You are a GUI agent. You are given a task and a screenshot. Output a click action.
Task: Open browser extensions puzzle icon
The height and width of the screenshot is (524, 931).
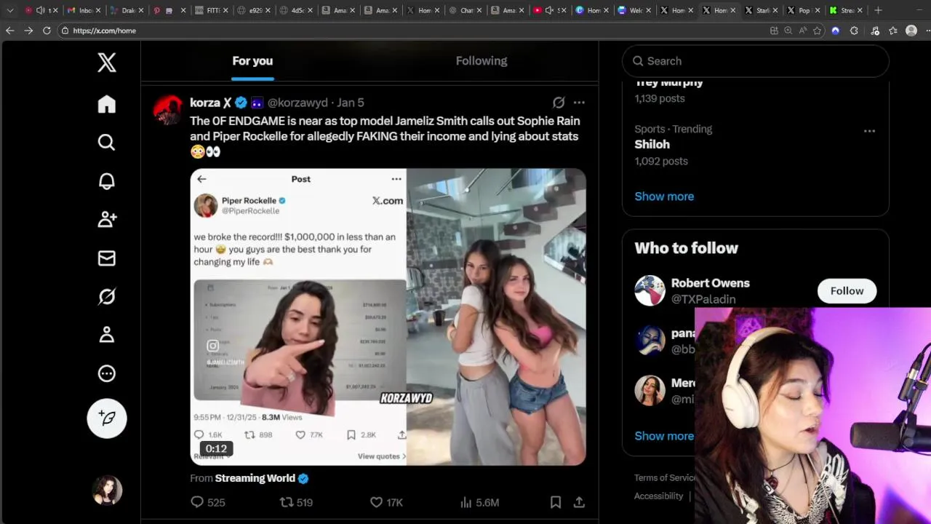pyautogui.click(x=854, y=31)
